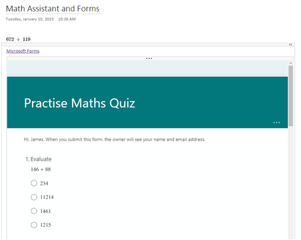Click the Hi, James submission notice text
Screen dimensions: 301x240
[114, 139]
